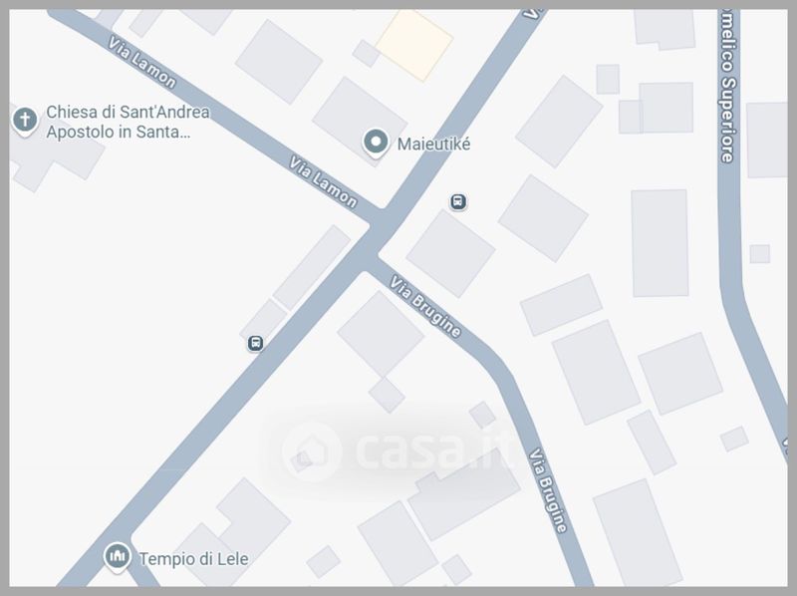
Task: Select the vertical Via Brugine label past the bend
Action: [548, 490]
